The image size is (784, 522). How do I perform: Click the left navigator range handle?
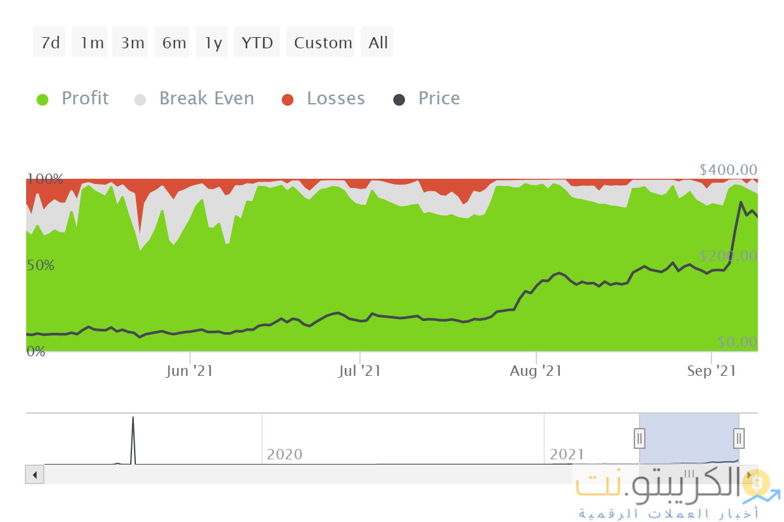click(x=640, y=438)
